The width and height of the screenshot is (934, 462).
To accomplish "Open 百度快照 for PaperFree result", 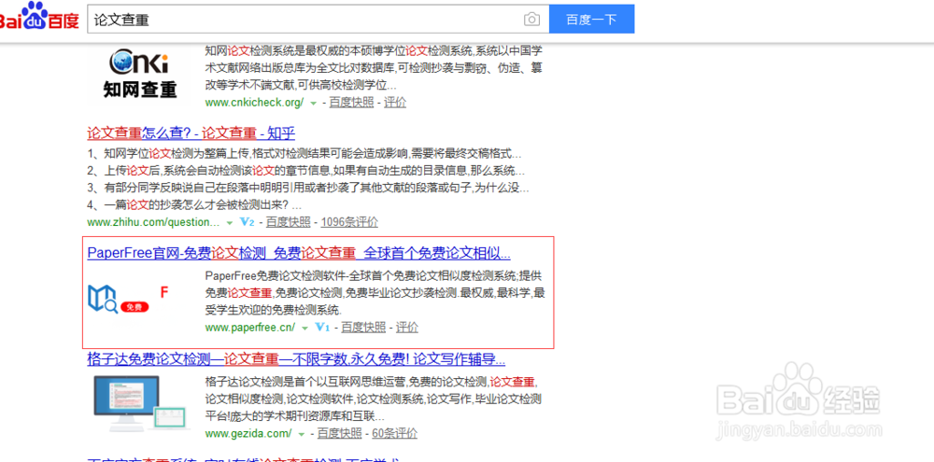I will (363, 328).
